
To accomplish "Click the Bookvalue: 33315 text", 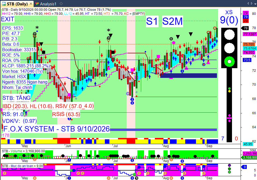I will (x=19, y=50).
